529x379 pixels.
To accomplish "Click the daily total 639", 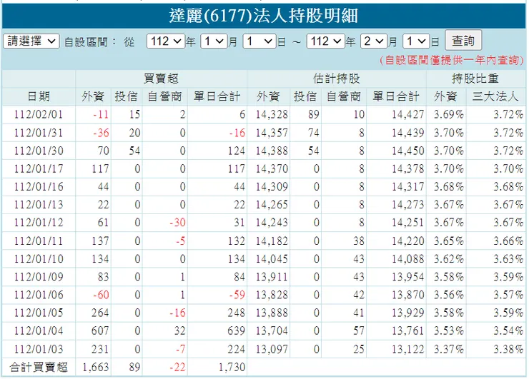I will click(x=236, y=331).
